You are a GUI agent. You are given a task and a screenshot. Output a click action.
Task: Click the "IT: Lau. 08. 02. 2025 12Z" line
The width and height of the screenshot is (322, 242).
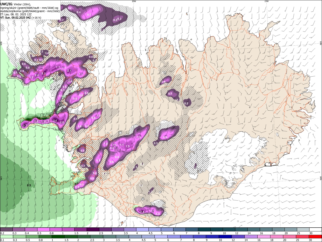16,14
